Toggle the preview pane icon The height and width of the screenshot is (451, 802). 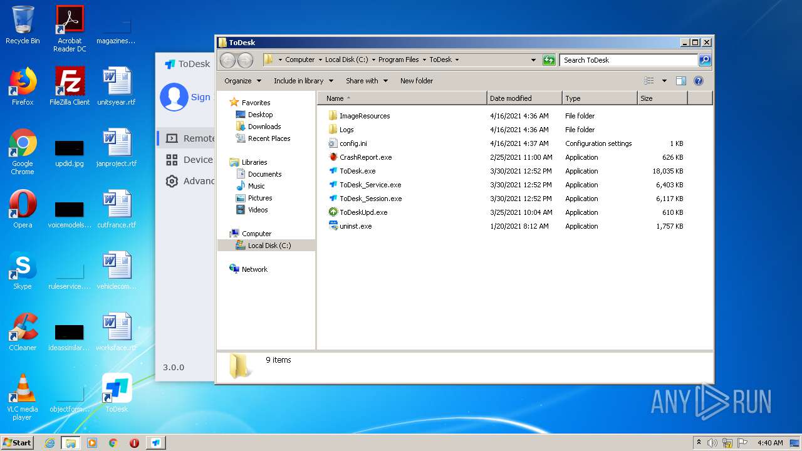point(681,81)
